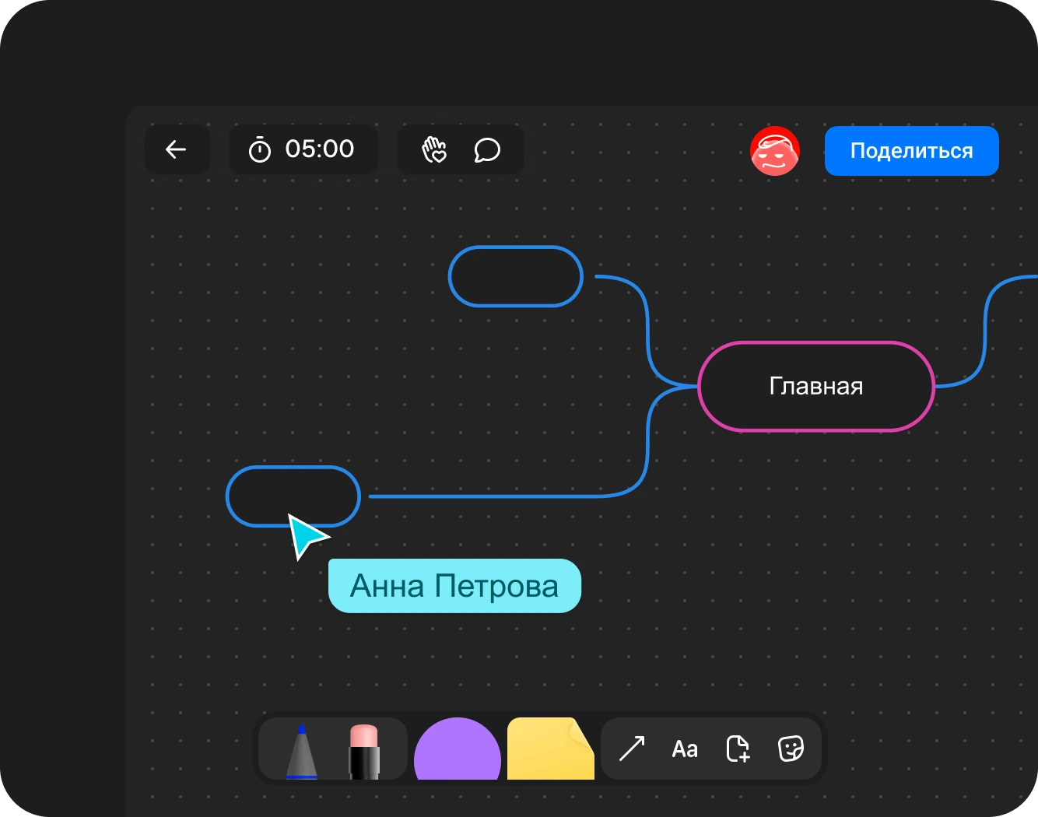1038x817 pixels.
Task: Click the horizontal connector line from bottom node
Action: (x=498, y=496)
